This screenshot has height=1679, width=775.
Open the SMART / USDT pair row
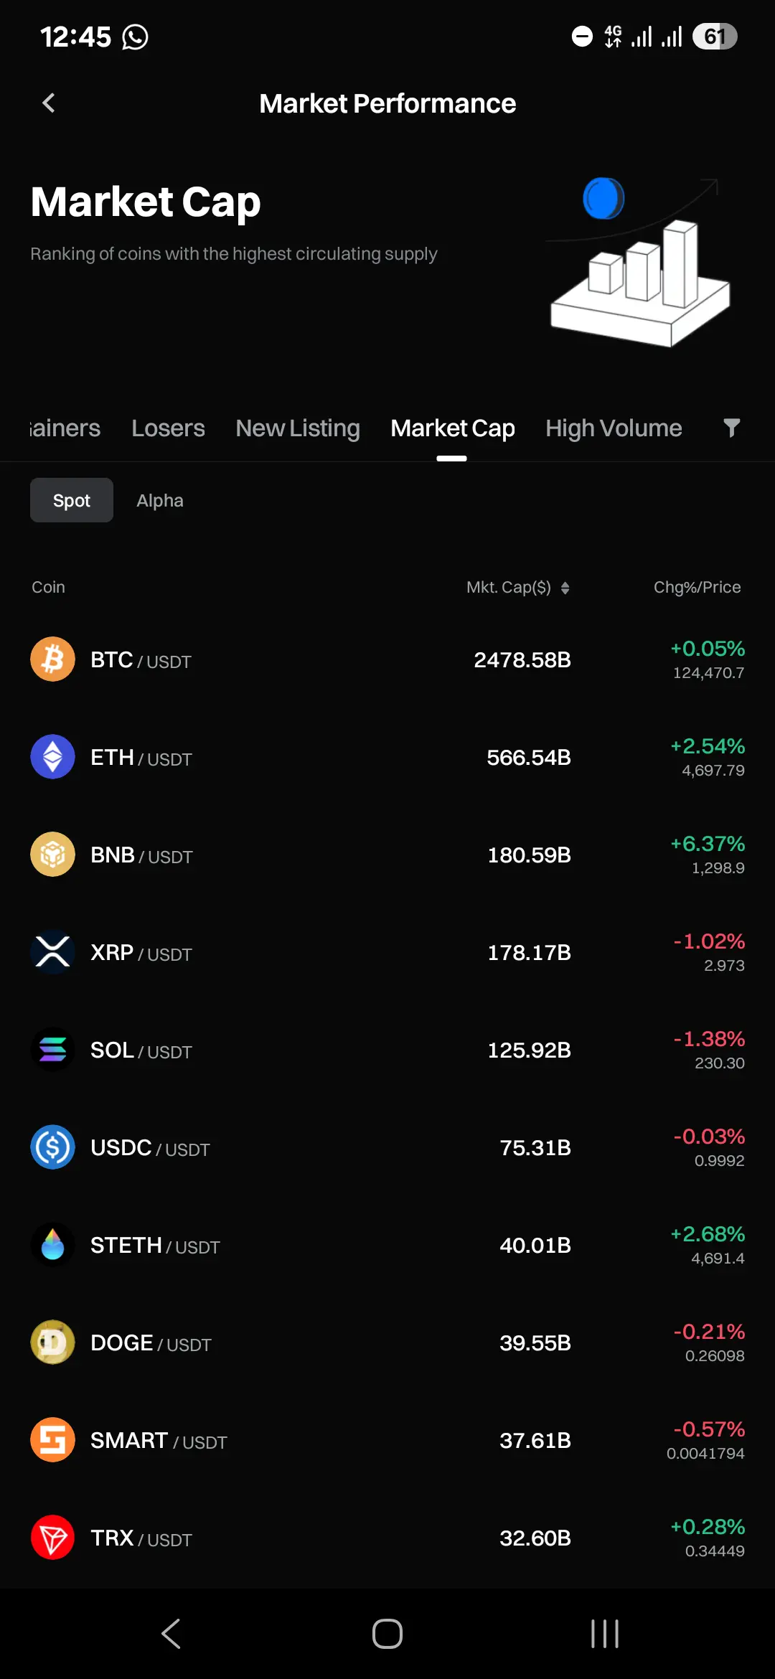coord(387,1440)
